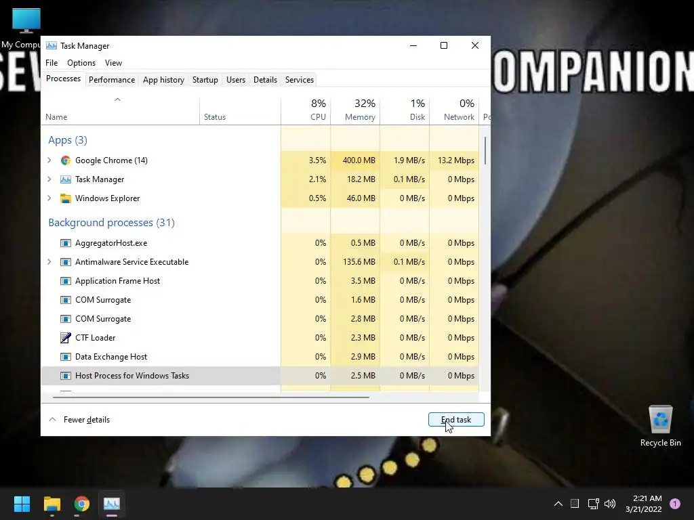Expand the Task Manager process group
The width and height of the screenshot is (694, 520).
(x=49, y=179)
